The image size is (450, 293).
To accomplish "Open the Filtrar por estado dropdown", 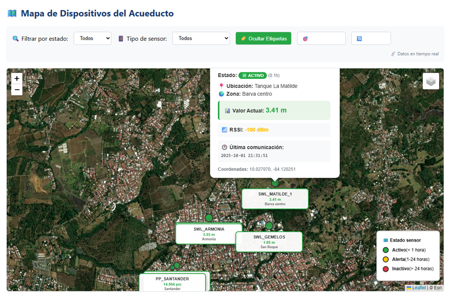I will coord(92,38).
